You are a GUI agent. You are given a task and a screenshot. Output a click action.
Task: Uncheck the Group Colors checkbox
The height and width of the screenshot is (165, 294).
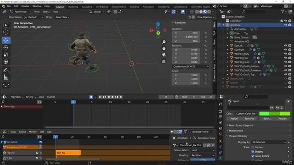253,156
